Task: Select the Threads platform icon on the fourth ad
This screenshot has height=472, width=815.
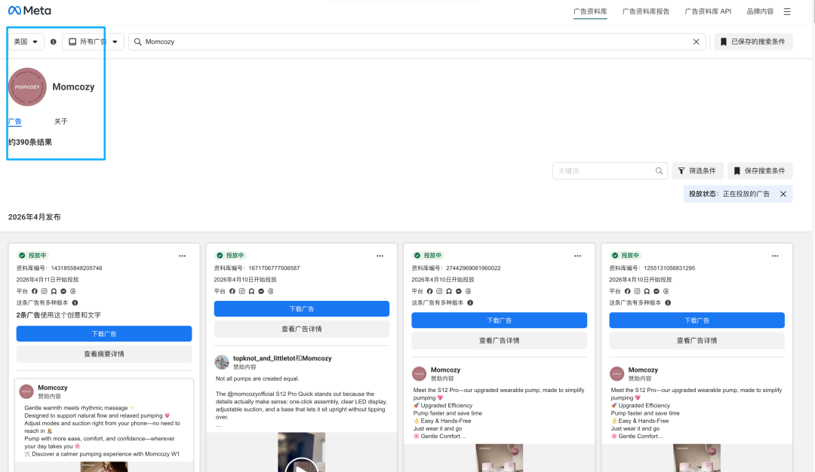Action: [x=666, y=290]
